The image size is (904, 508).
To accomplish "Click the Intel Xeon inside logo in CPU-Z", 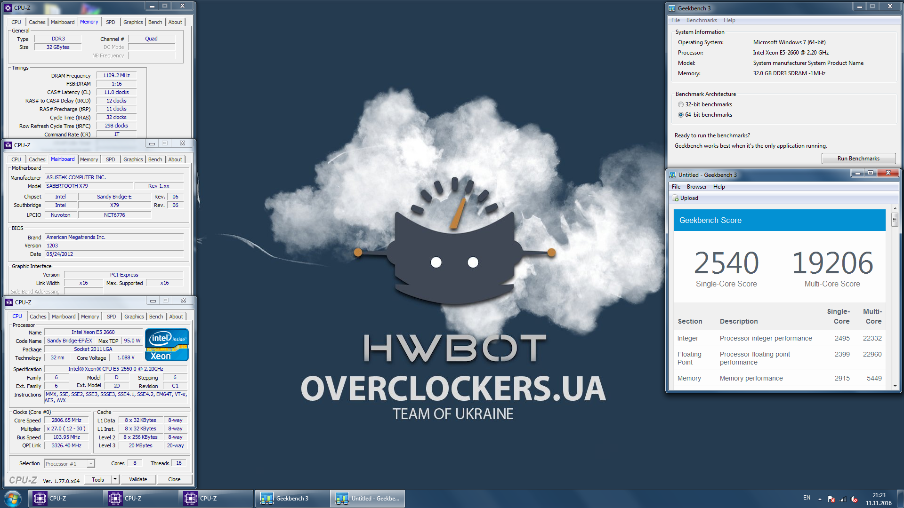I will [x=167, y=345].
